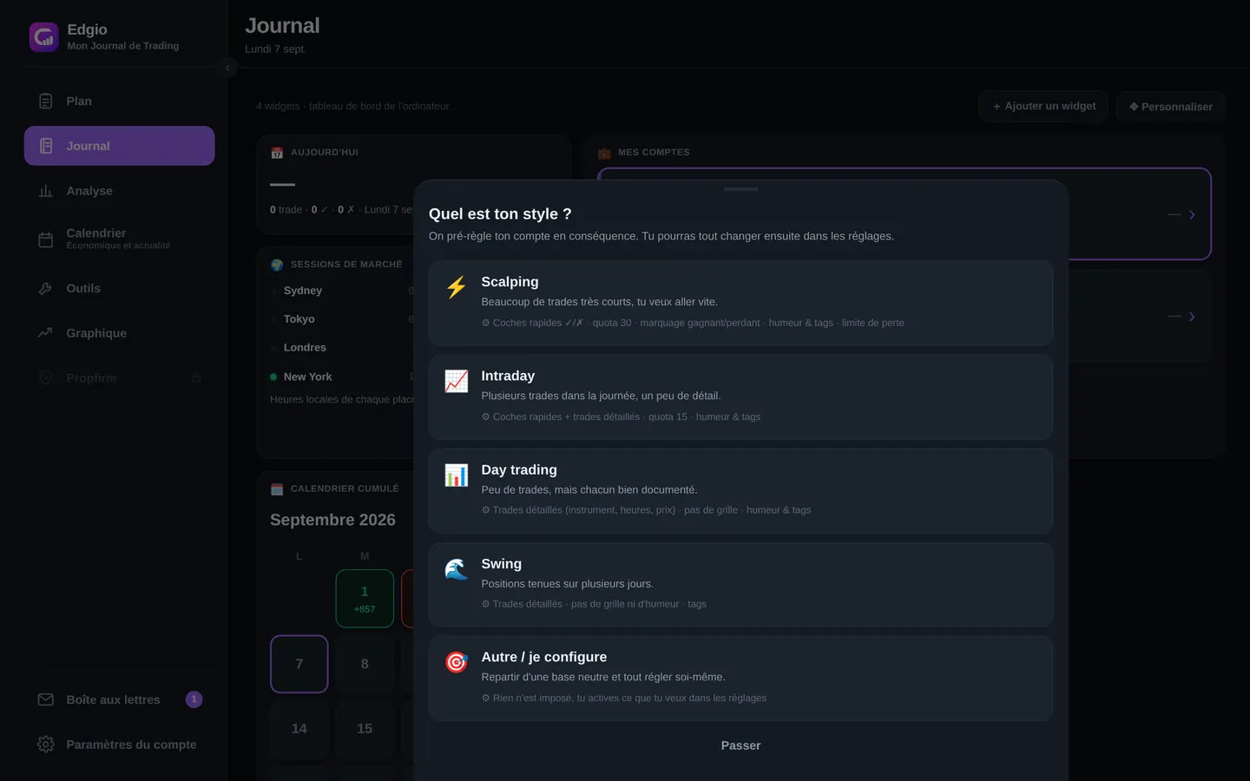Image resolution: width=1250 pixels, height=781 pixels.
Task: Click the Sydney session row
Action: point(342,291)
